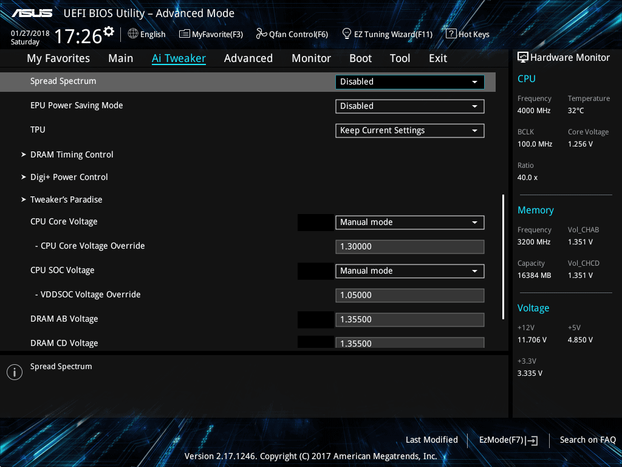Switch to the Main tab
This screenshot has height=467, width=622.
tap(121, 58)
